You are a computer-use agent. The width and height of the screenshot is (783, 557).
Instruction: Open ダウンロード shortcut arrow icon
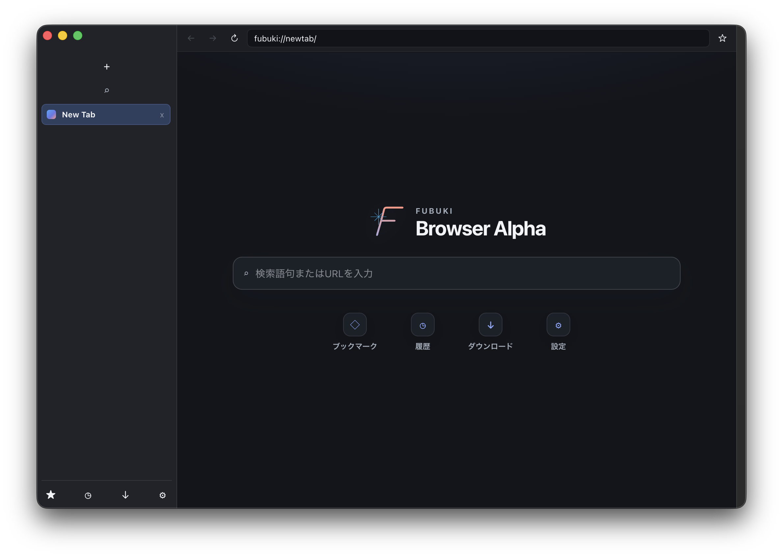(x=490, y=325)
